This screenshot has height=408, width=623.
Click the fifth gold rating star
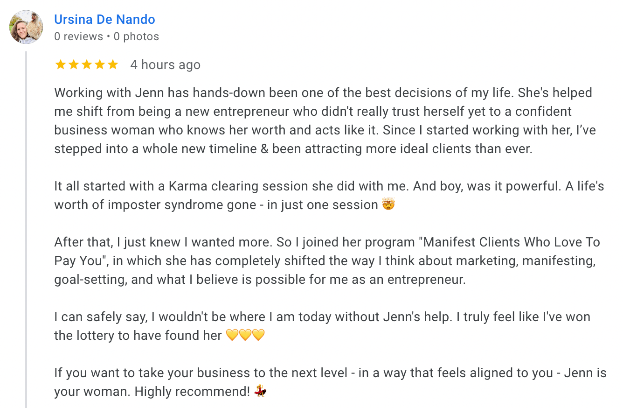click(113, 64)
